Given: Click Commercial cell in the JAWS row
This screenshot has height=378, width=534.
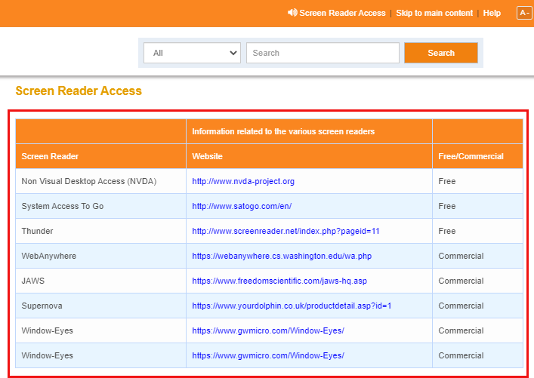Looking at the screenshot, I should tap(478, 281).
